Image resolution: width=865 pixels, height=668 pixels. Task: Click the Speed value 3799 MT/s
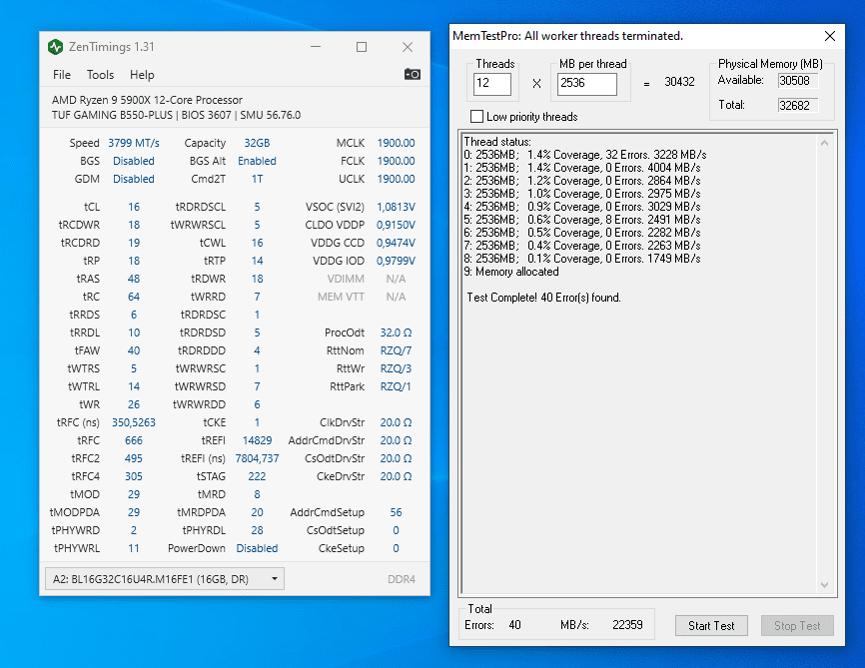[134, 143]
